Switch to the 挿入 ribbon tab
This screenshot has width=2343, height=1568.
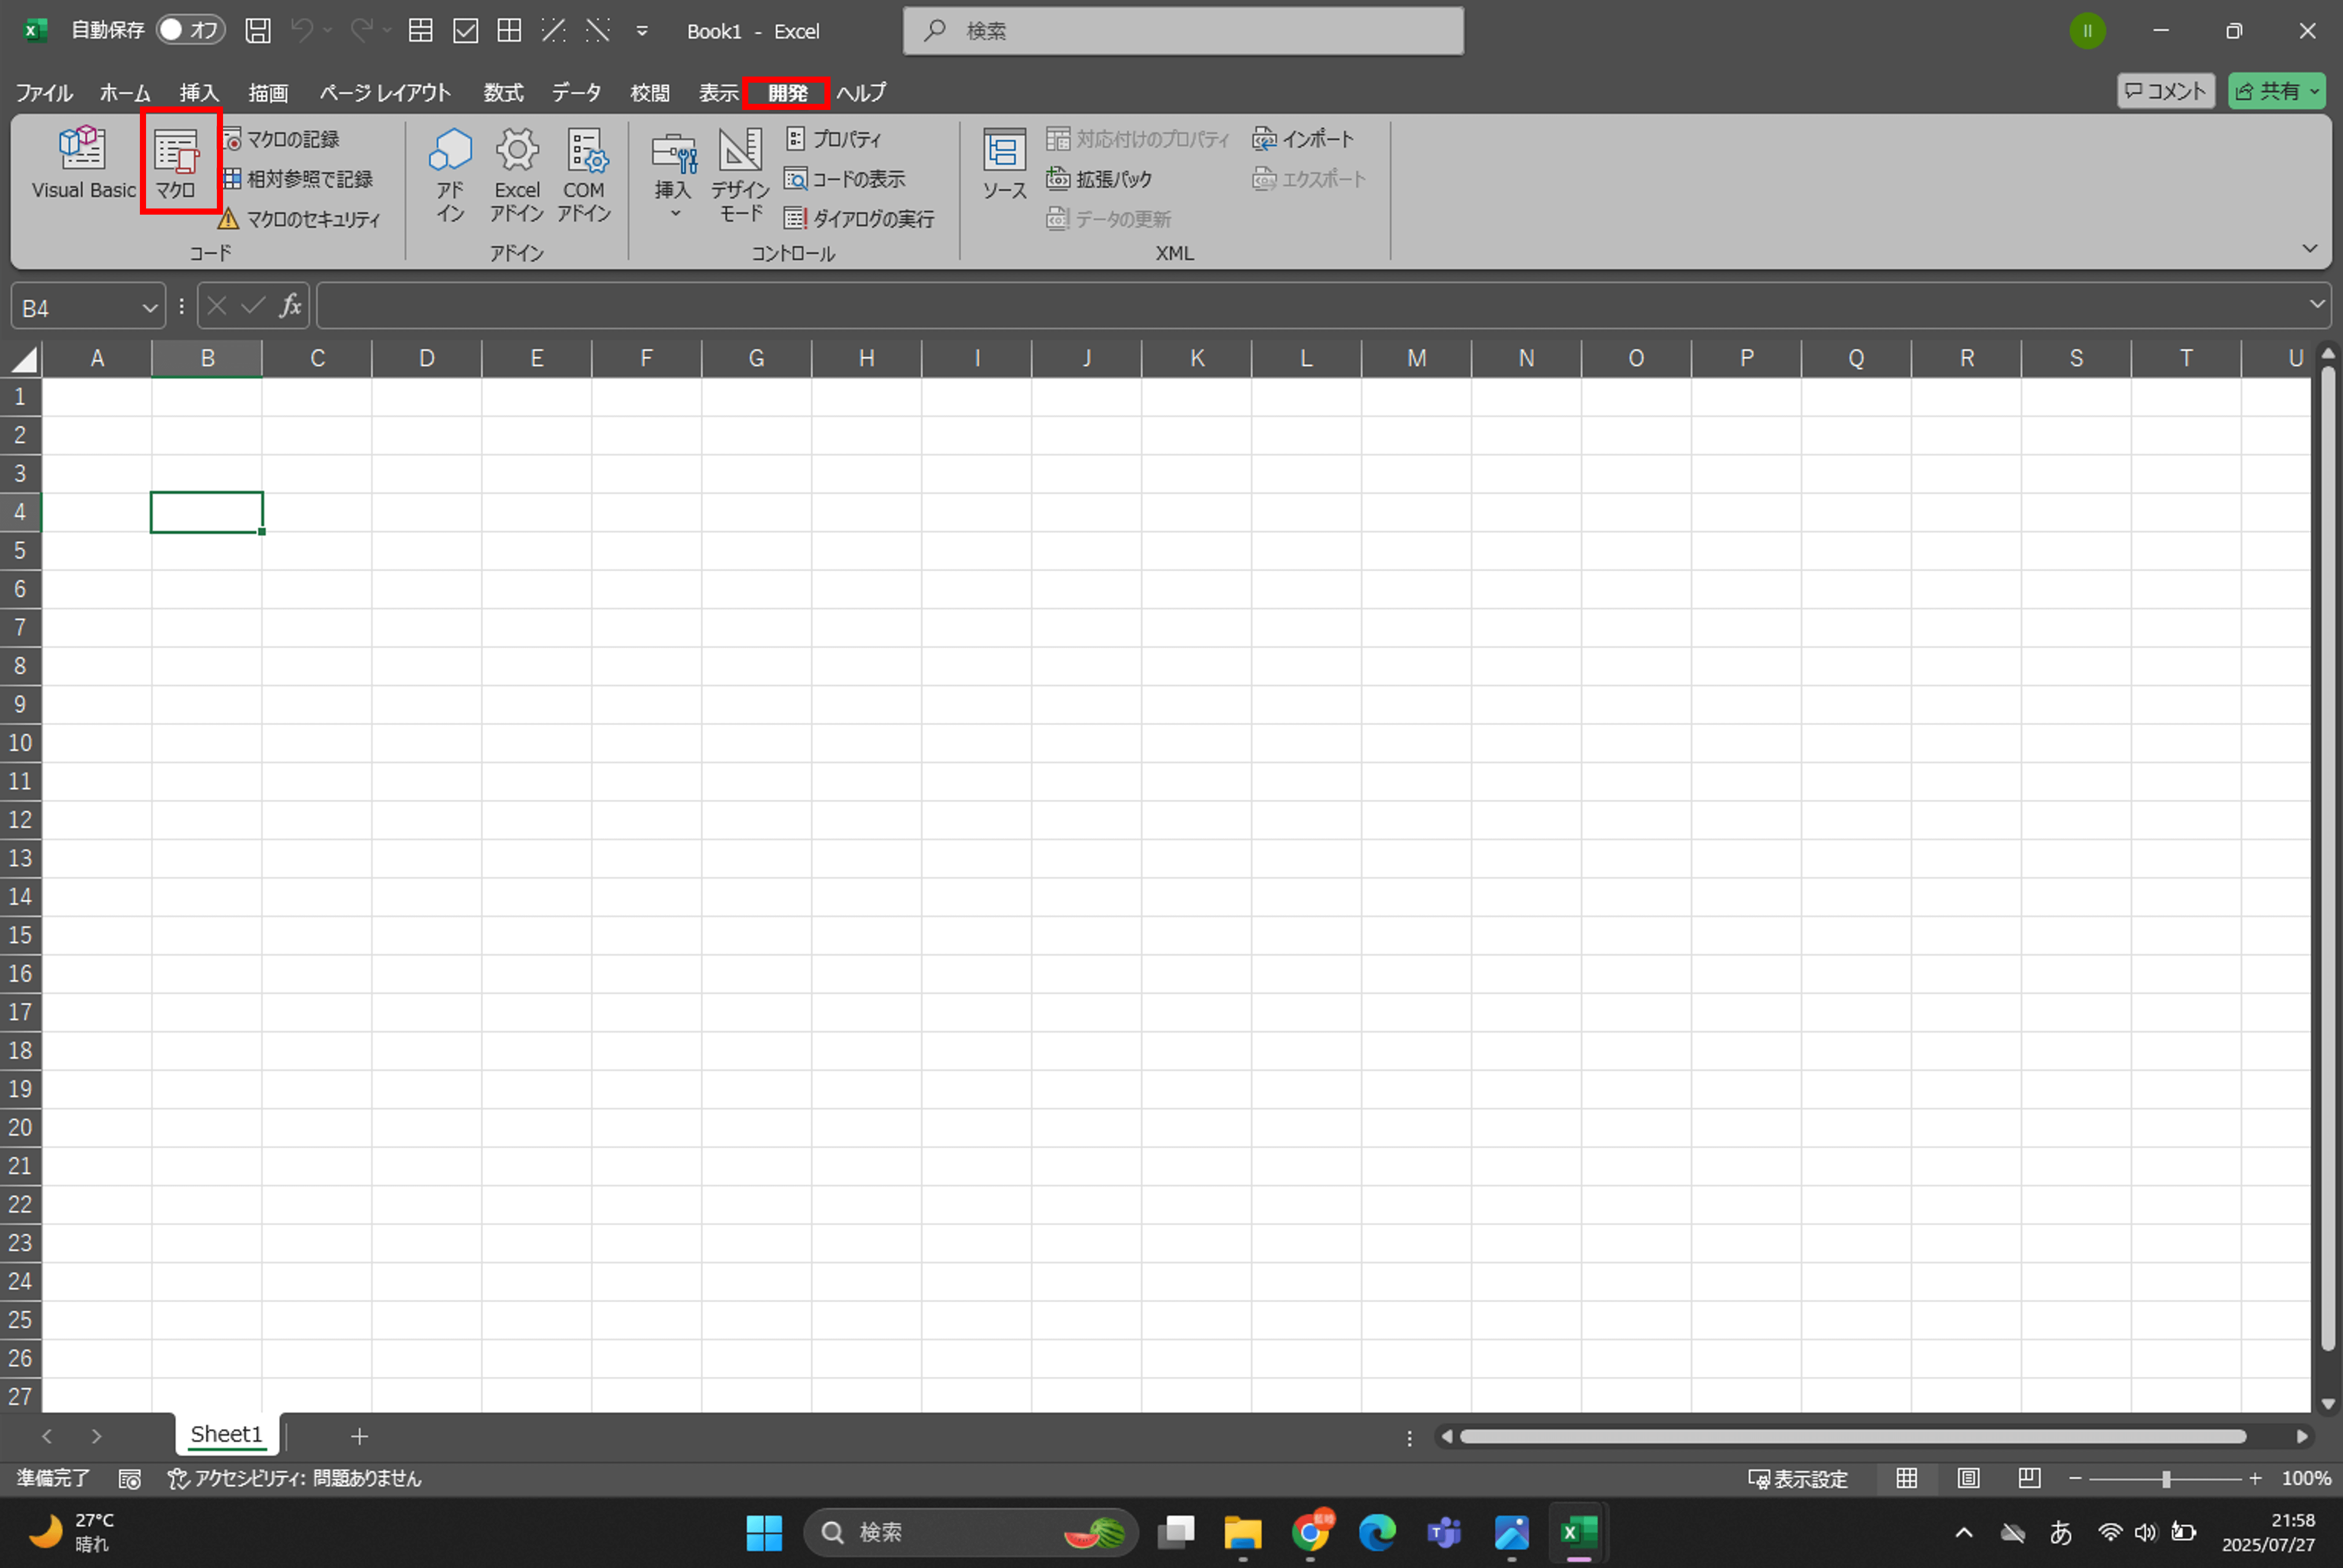(x=199, y=92)
